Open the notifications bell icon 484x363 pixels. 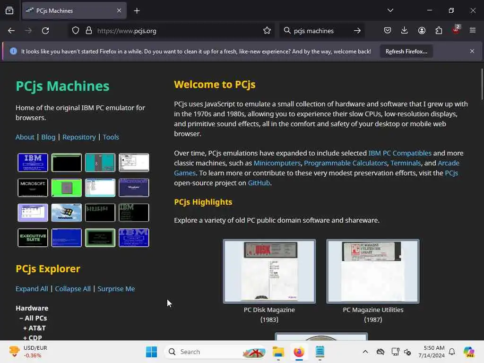pos(452,352)
